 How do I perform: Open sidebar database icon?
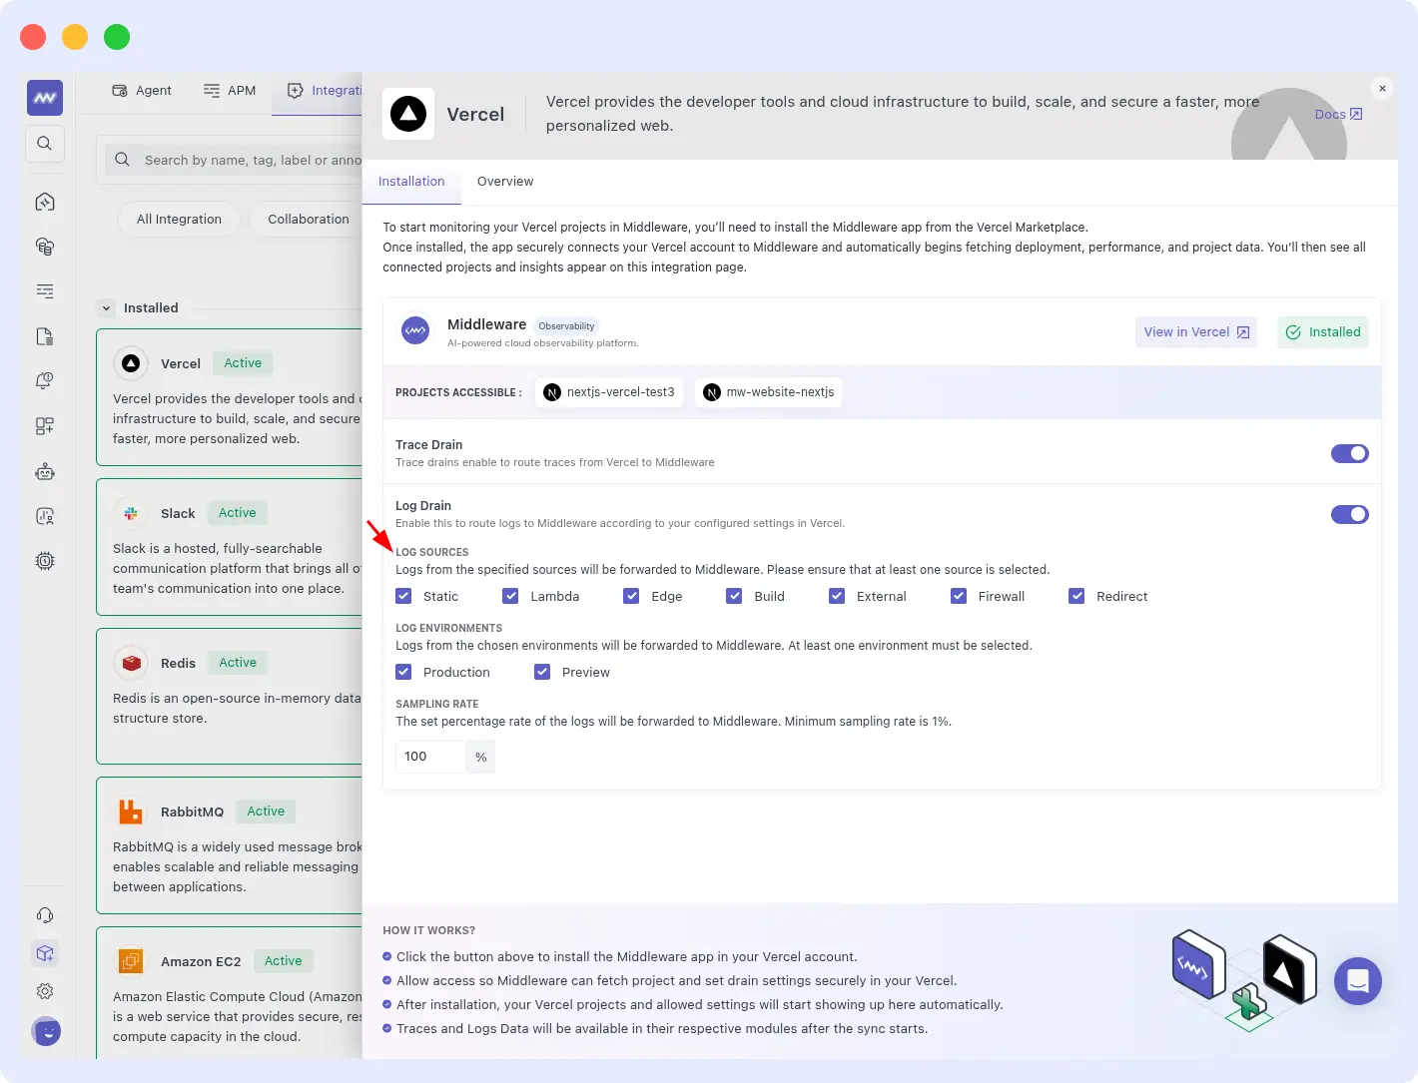[x=45, y=247]
